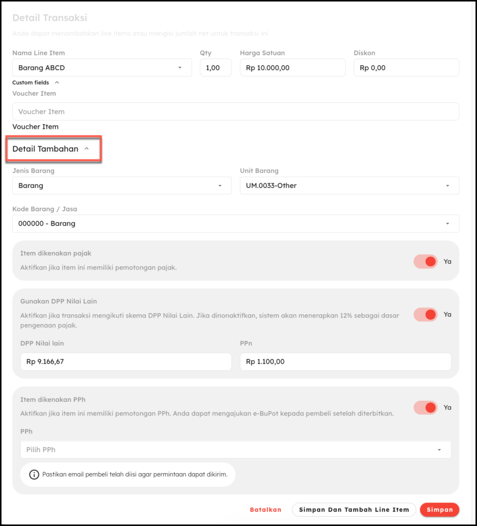Click the Harga Satuan price field
The image size is (477, 526).
[x=292, y=68]
